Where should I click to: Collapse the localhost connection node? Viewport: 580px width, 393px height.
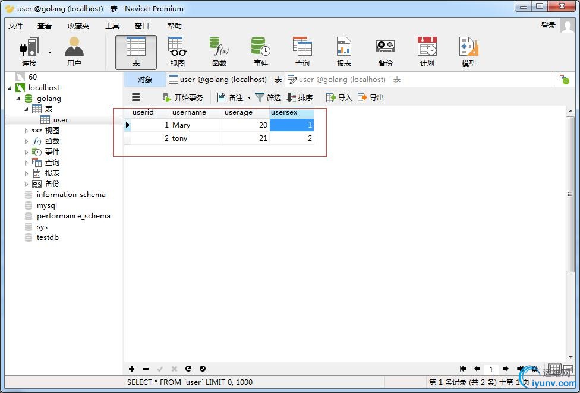click(x=10, y=88)
